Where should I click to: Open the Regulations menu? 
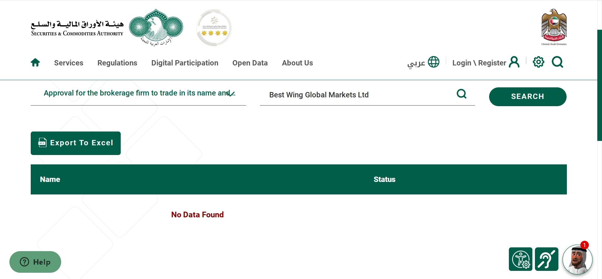pyautogui.click(x=117, y=63)
